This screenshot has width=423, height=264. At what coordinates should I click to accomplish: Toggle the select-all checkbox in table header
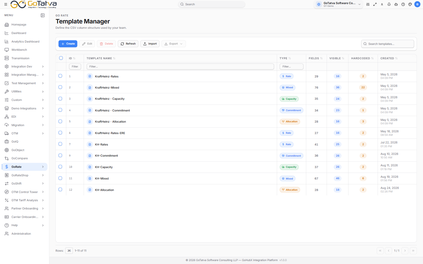point(61,58)
